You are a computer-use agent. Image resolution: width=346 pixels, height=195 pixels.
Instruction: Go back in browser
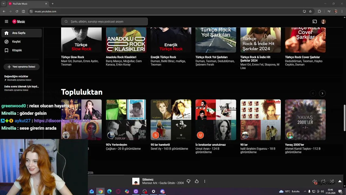4,11
